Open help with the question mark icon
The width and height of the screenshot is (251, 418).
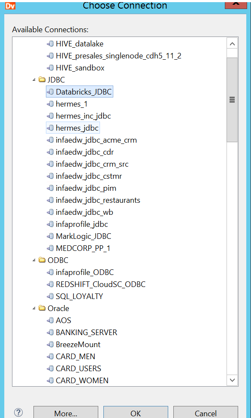[18, 412]
